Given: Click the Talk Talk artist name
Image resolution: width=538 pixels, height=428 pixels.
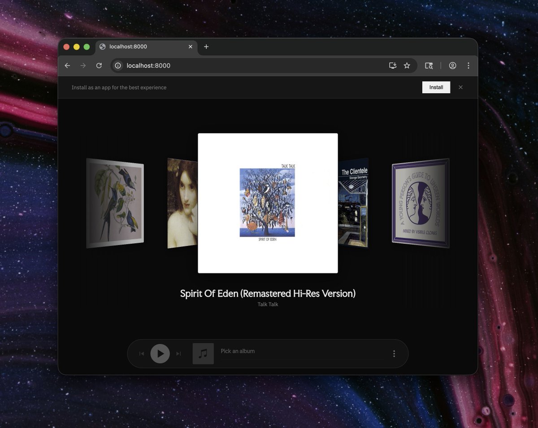Looking at the screenshot, I should [x=268, y=304].
